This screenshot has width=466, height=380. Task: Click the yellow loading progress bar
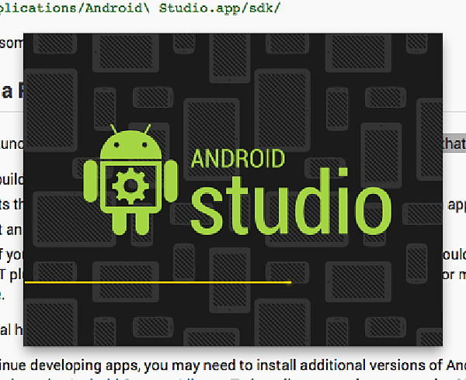point(158,282)
